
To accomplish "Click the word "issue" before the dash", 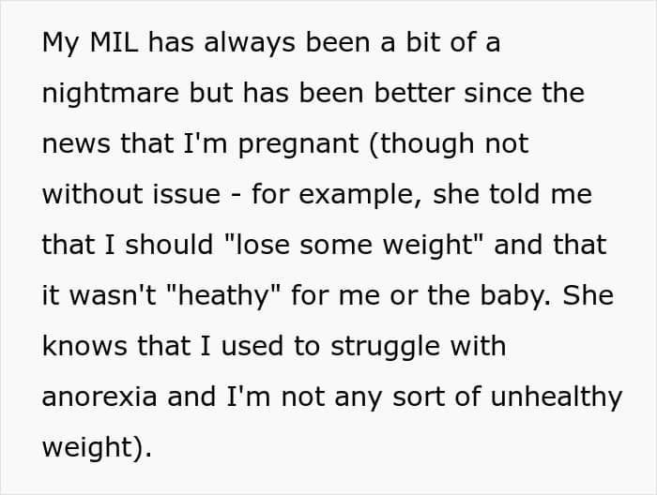I will (187, 194).
